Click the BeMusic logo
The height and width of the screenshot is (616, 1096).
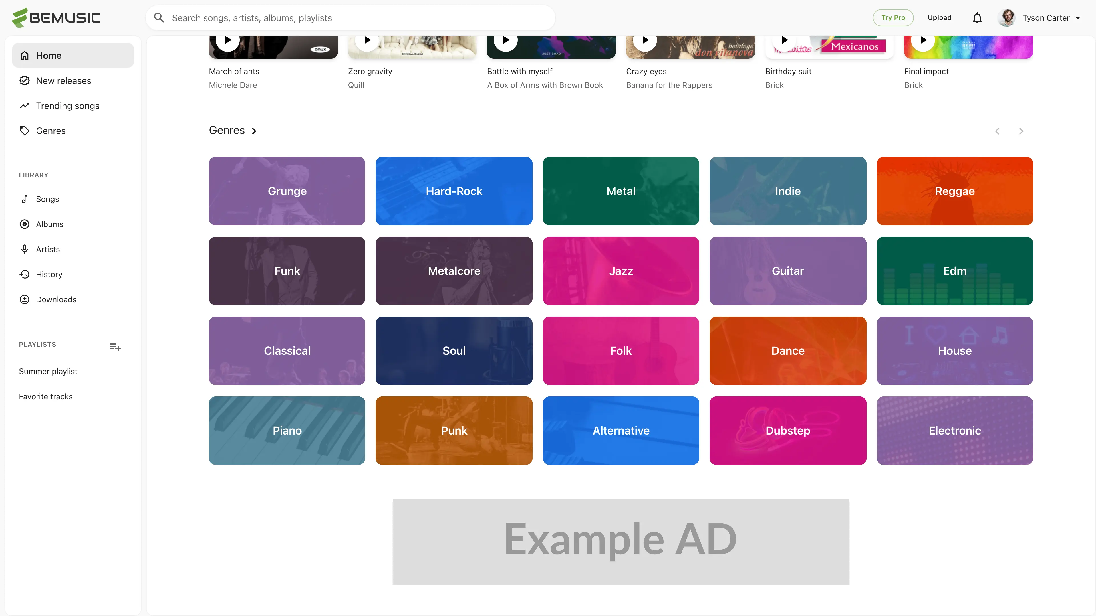point(56,18)
